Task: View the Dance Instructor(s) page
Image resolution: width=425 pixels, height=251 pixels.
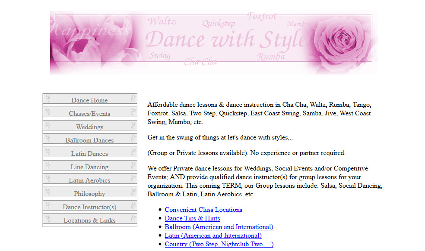Action: [x=89, y=207]
